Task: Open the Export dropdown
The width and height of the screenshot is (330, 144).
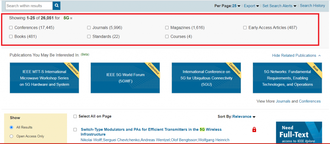Action: (x=251, y=6)
